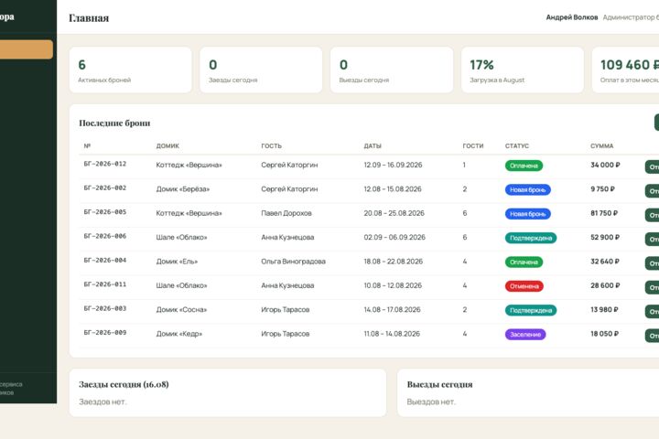Open the 109 460 ₽ payments card
Screen dimensions: 659x439
(625, 70)
